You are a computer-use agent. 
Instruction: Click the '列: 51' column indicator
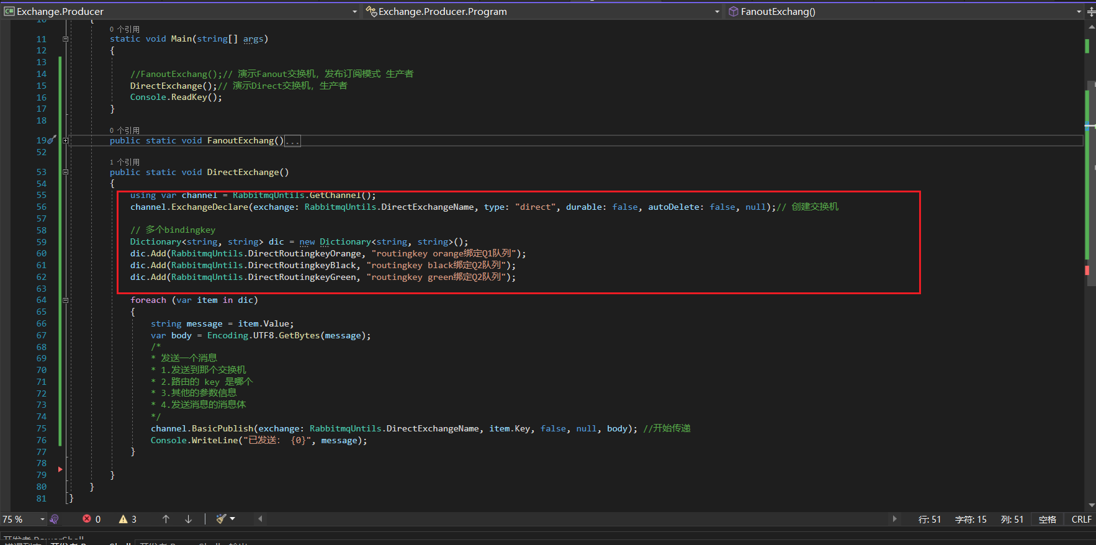point(1012,520)
